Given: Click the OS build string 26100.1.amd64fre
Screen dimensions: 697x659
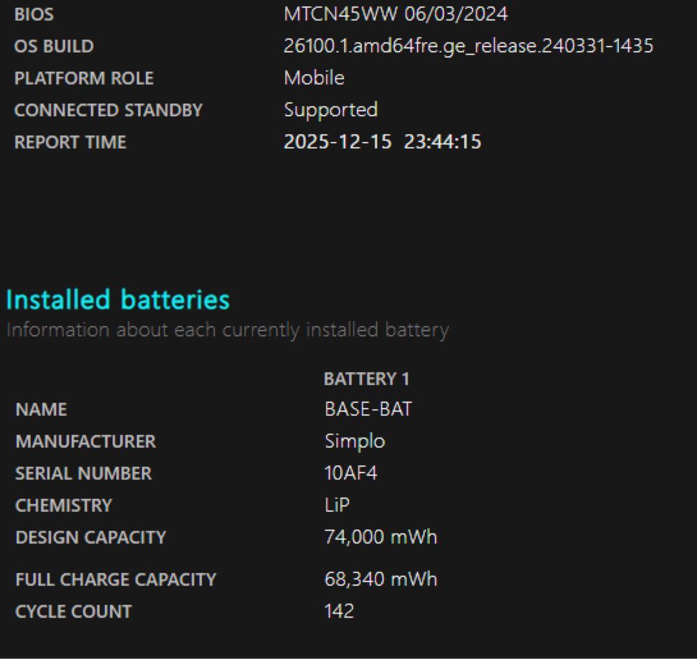Looking at the screenshot, I should 468,46.
